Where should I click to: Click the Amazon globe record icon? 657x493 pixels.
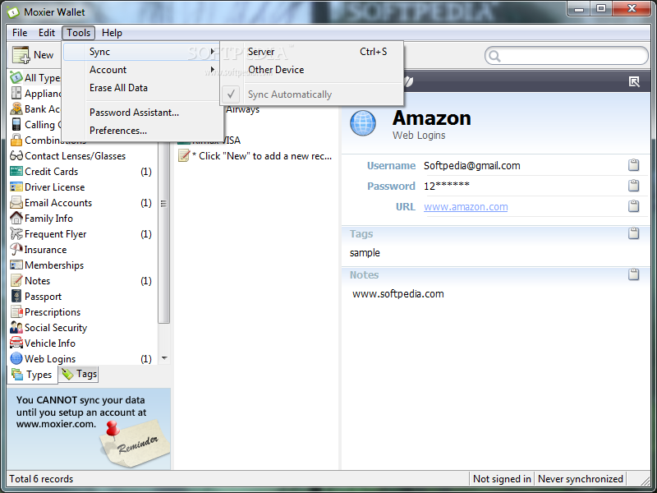point(363,123)
